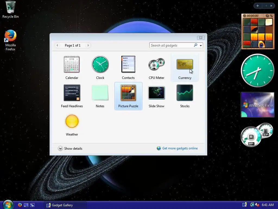The height and width of the screenshot is (209, 278).
Task: Go to the previous gallery page
Action: [x=57, y=45]
